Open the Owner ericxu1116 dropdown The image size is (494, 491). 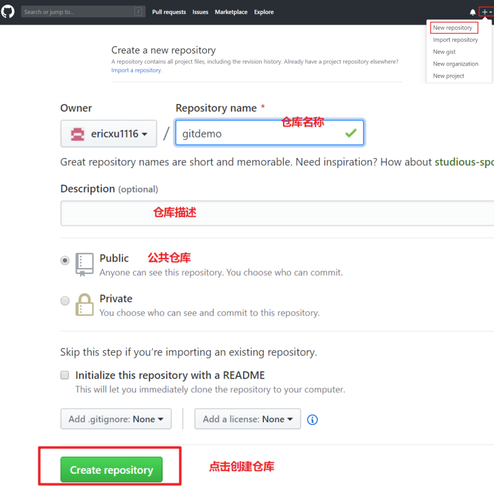(x=108, y=133)
